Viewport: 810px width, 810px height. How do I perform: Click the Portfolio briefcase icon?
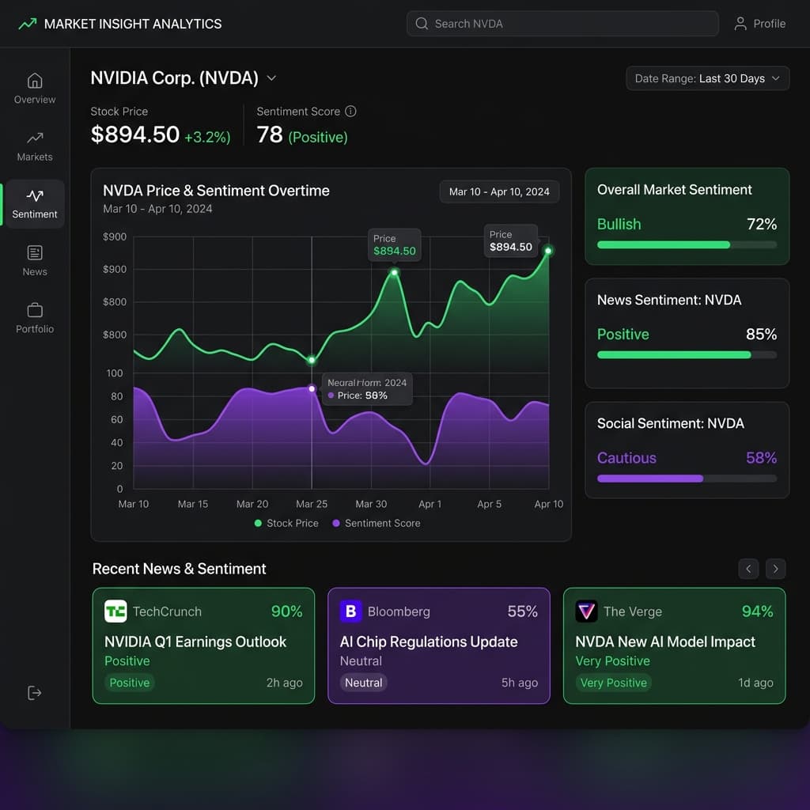[x=35, y=310]
